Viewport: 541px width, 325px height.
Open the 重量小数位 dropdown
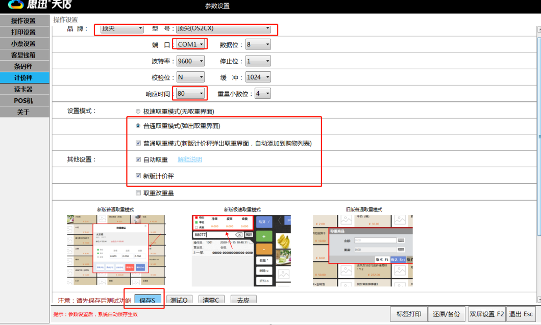tap(262, 93)
